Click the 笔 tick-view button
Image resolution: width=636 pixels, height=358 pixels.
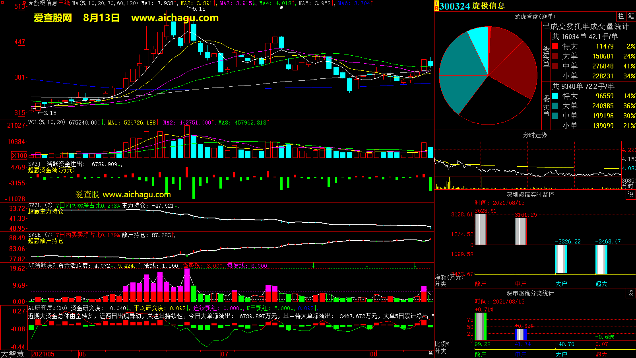point(631,16)
